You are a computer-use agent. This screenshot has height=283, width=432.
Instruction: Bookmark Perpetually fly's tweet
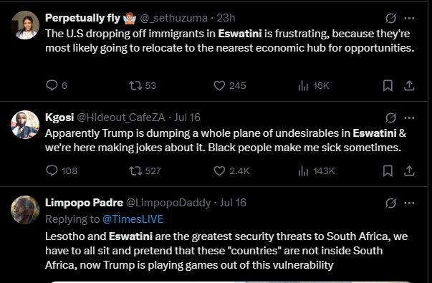pyautogui.click(x=388, y=85)
